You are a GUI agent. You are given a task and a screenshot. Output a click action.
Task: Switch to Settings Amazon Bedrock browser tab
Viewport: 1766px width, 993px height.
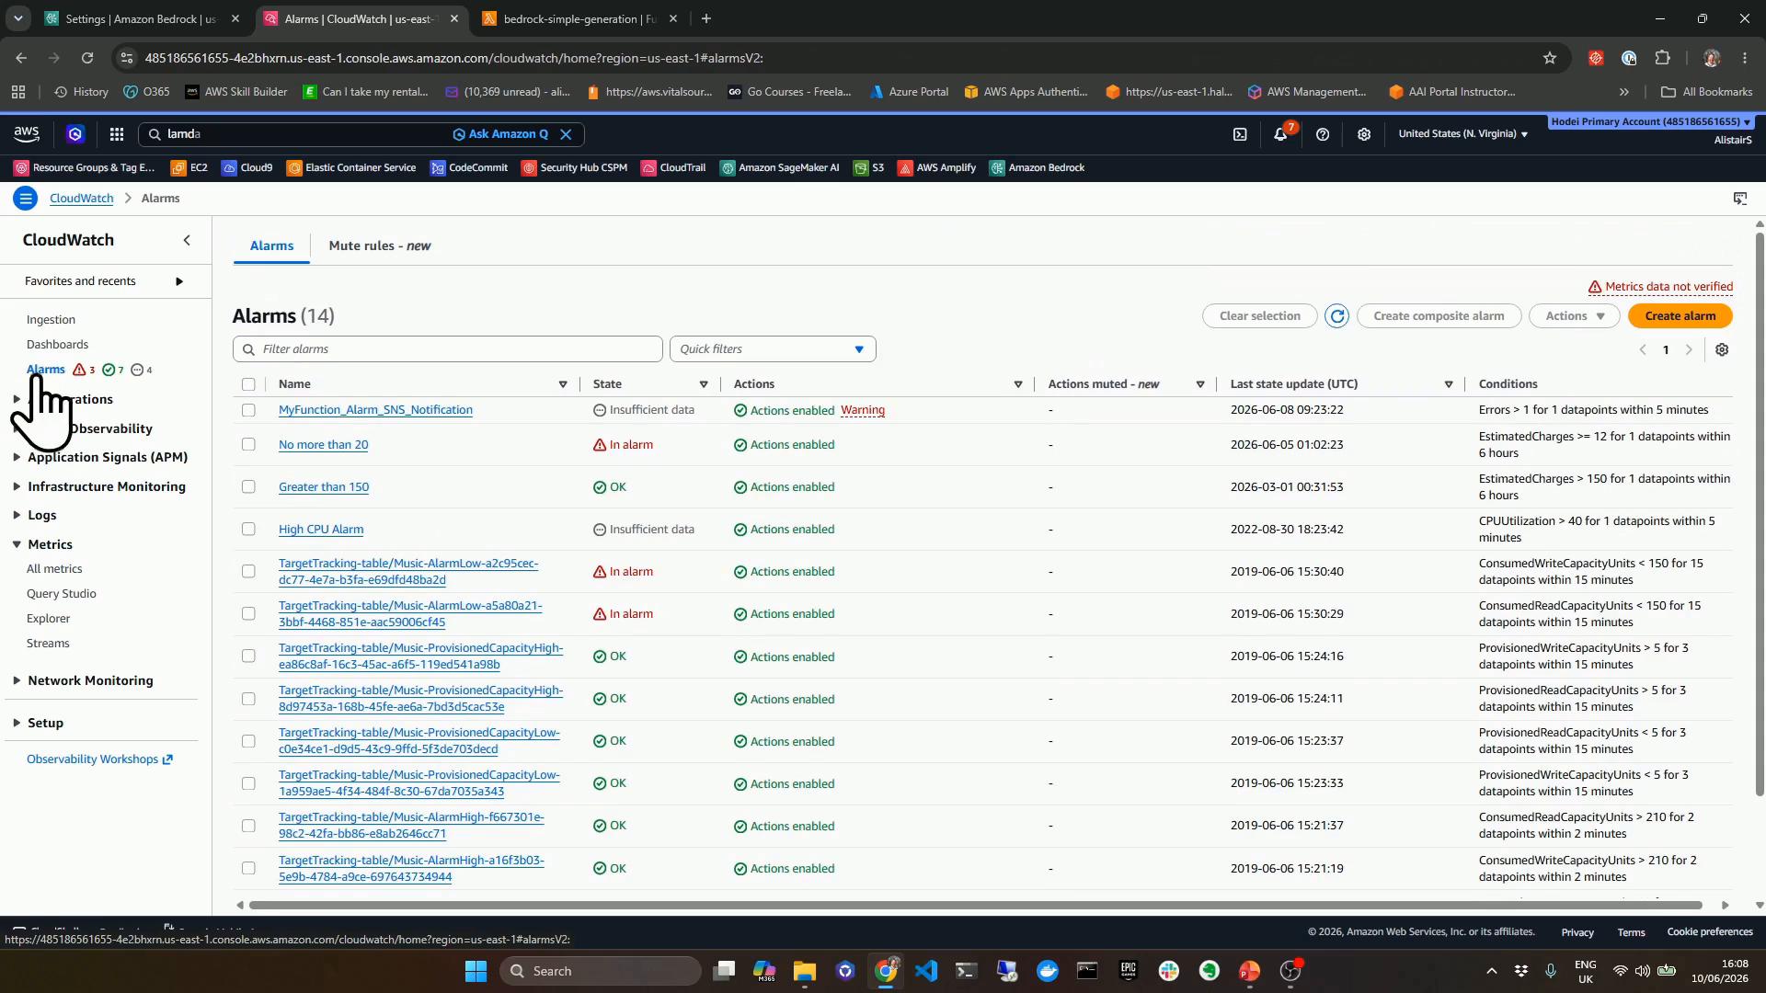click(x=143, y=18)
